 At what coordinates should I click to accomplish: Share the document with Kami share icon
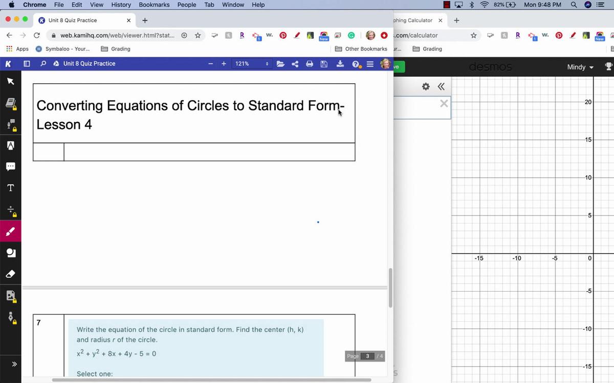[x=295, y=64]
